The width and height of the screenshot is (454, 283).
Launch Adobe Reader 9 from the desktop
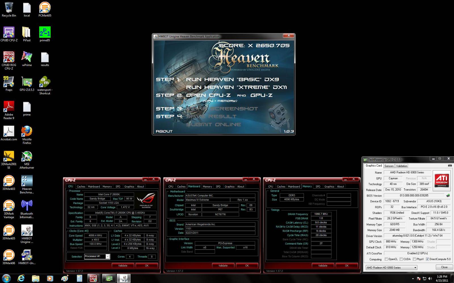click(9, 110)
